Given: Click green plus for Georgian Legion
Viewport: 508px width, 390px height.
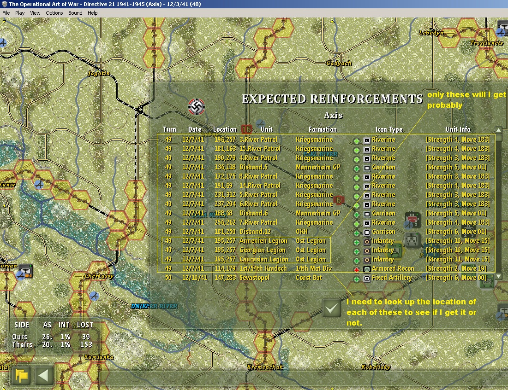Looking at the screenshot, I should 356,251.
